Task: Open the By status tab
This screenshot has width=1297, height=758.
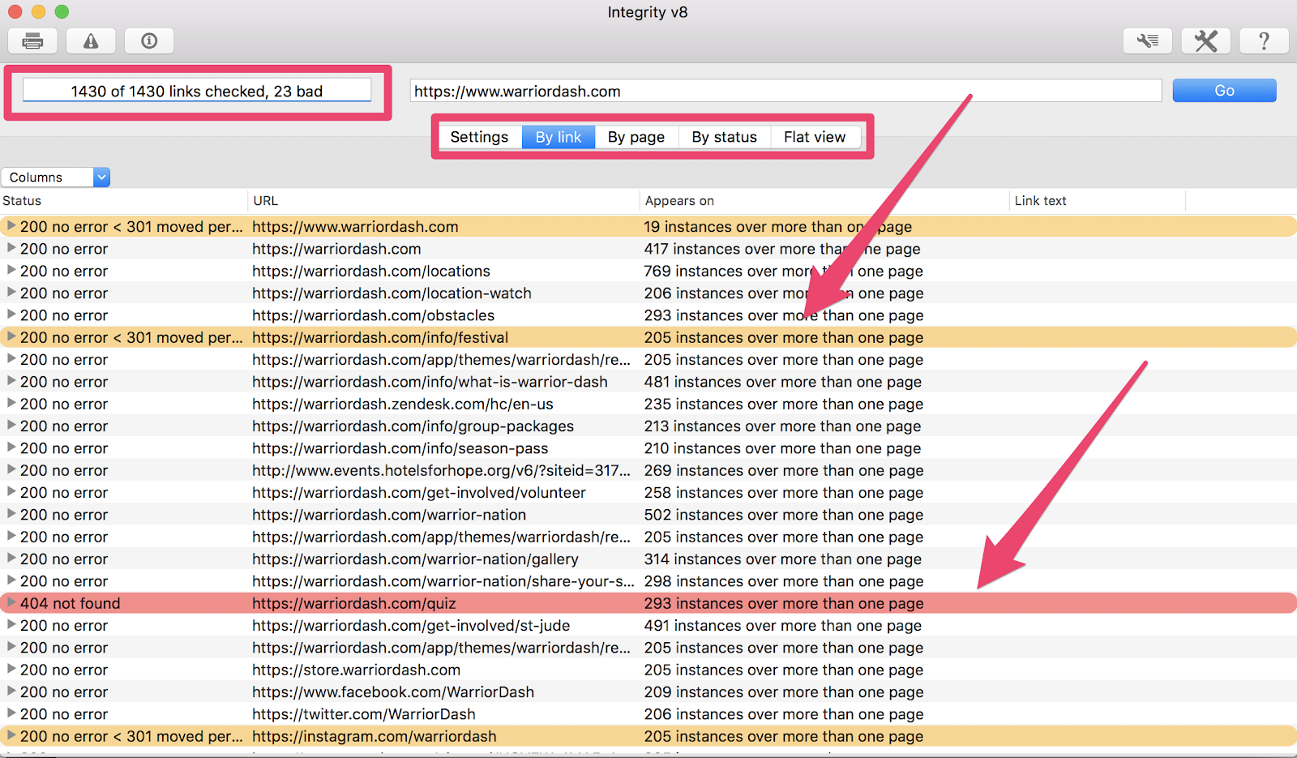Action: click(724, 137)
